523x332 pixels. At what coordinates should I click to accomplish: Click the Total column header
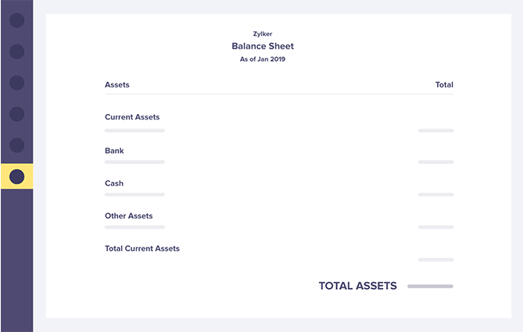click(x=444, y=84)
